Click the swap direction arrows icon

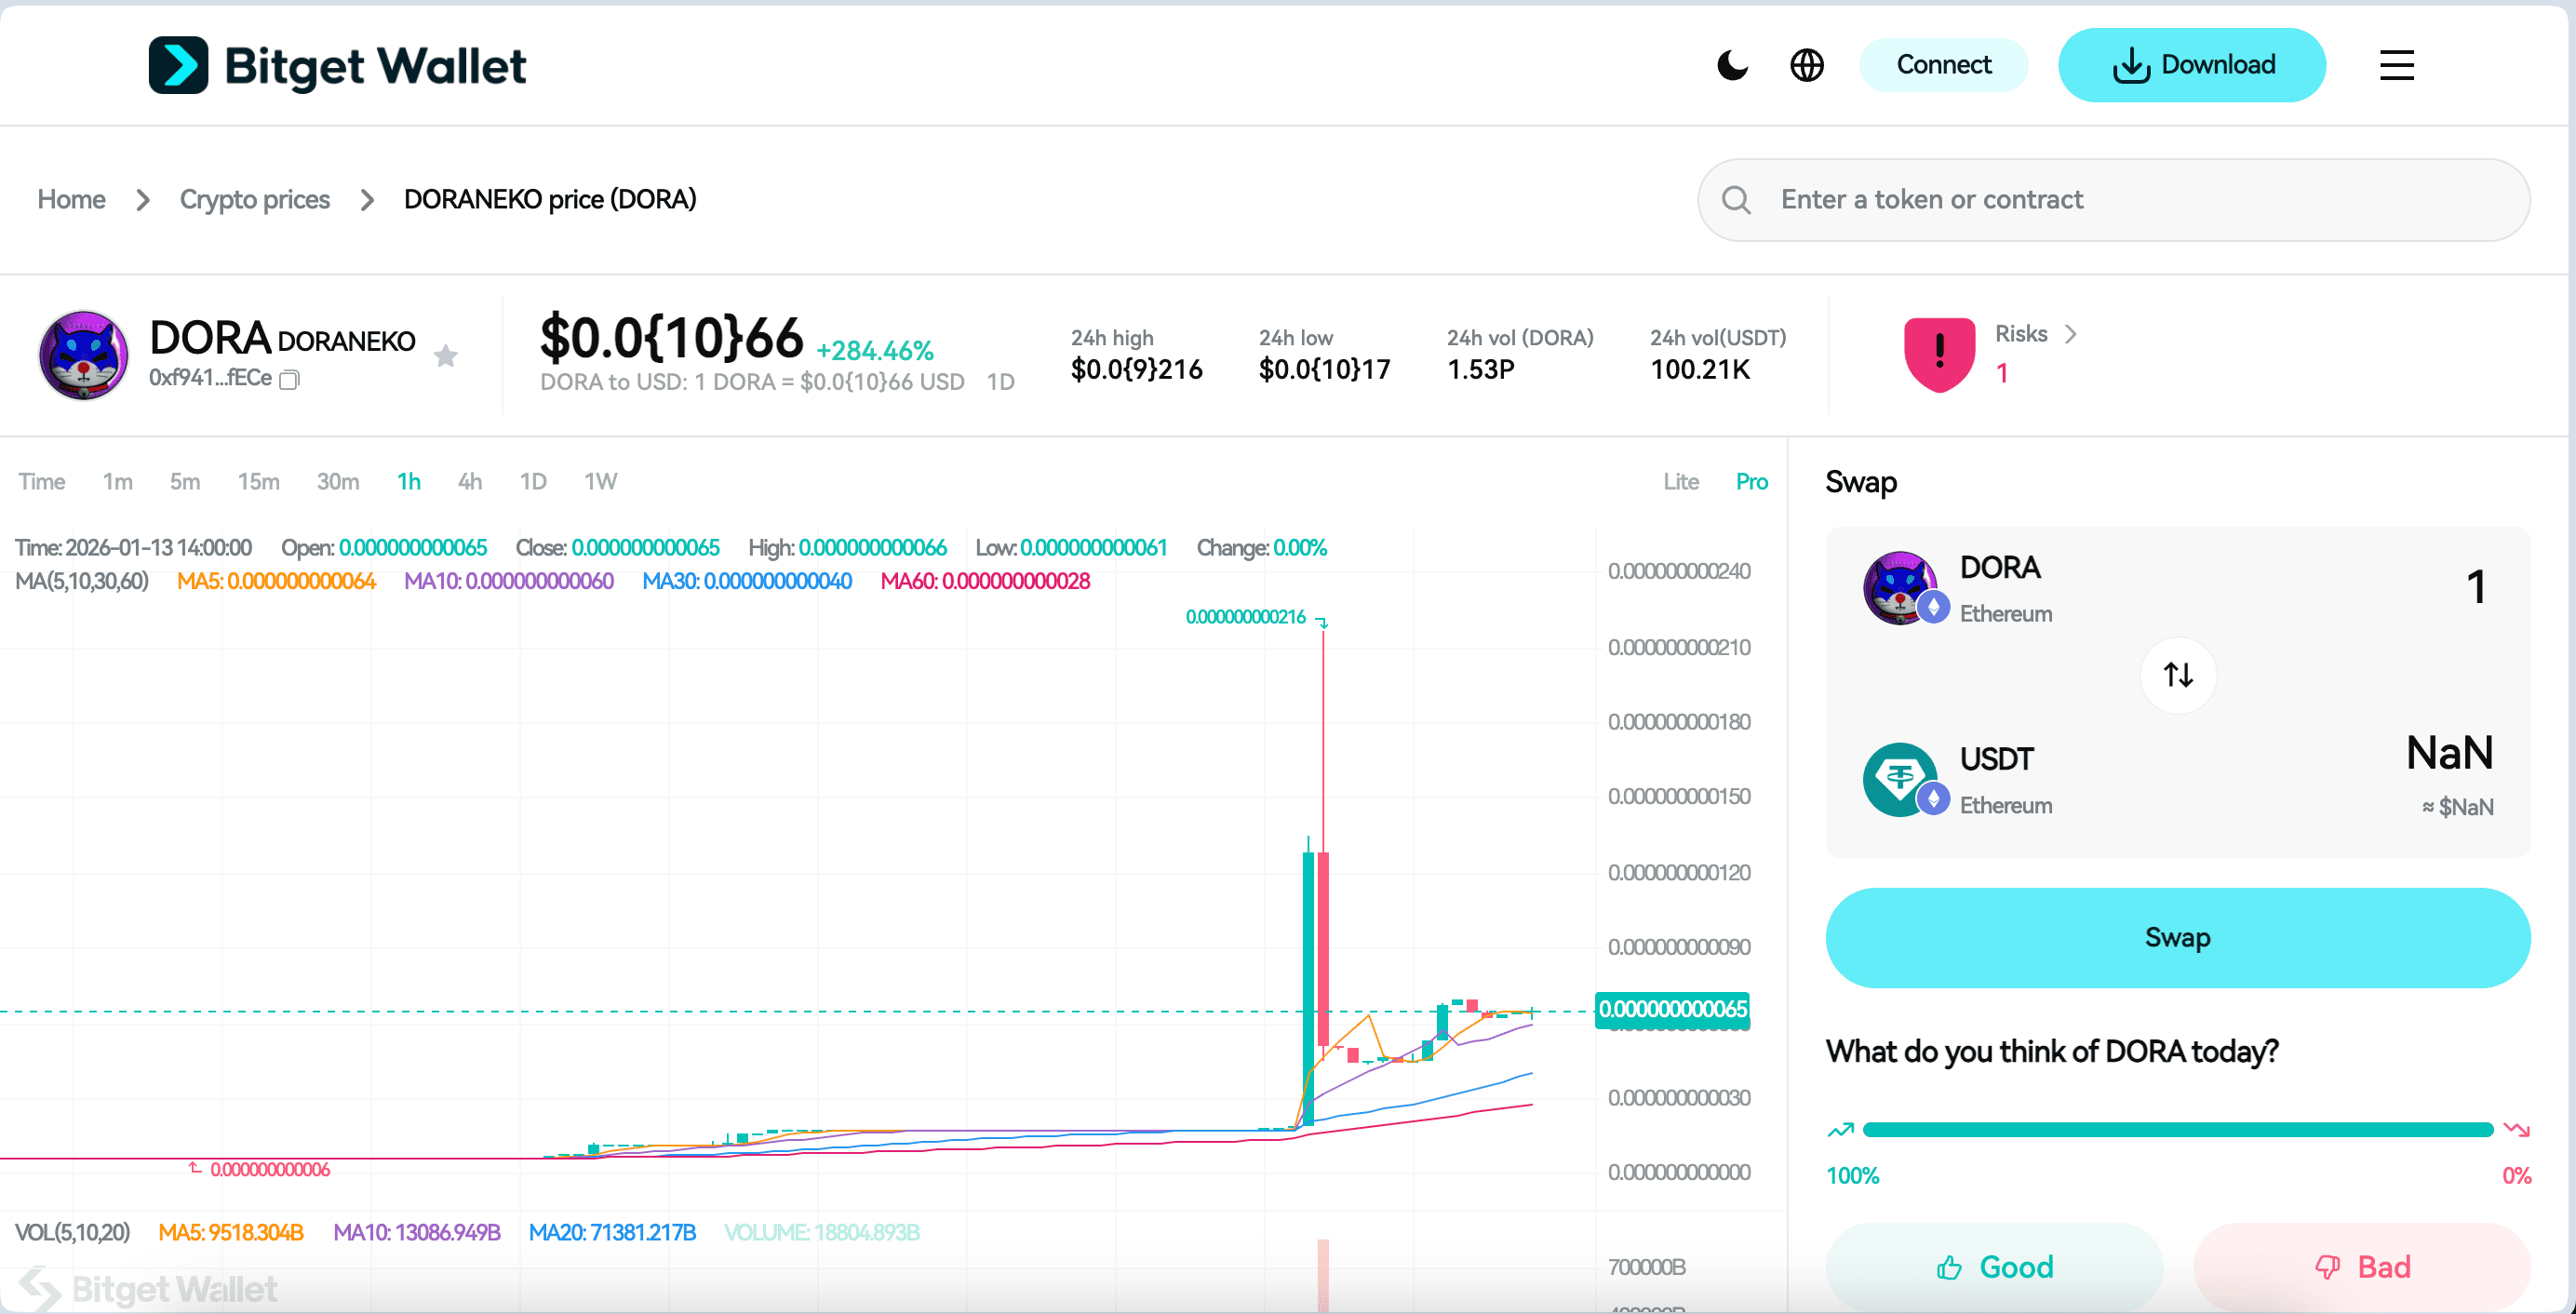coord(2177,675)
